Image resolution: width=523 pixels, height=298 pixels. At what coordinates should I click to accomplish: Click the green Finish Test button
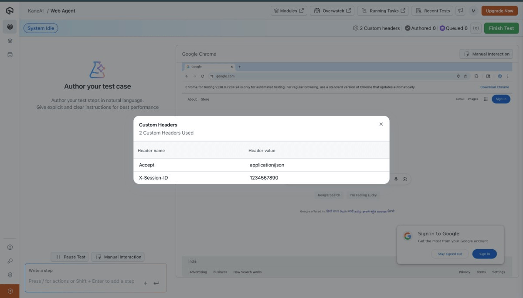[501, 28]
